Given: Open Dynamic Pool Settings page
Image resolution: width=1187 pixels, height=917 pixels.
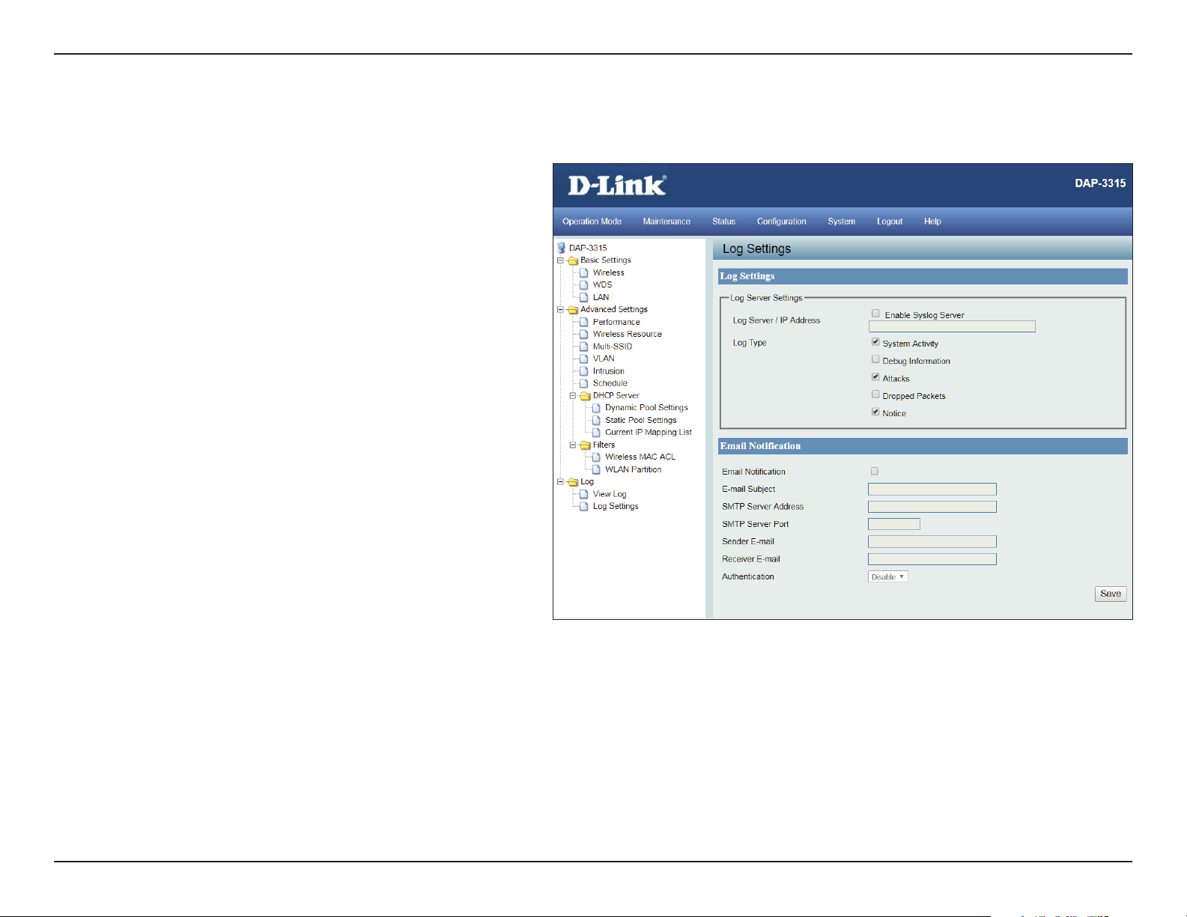Looking at the screenshot, I should [646, 408].
